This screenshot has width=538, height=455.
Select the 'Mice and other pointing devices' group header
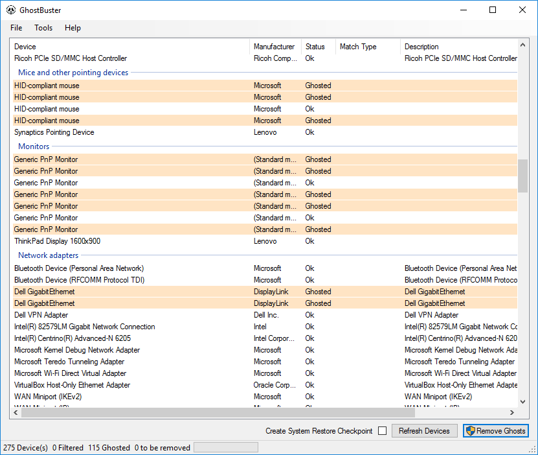[73, 73]
